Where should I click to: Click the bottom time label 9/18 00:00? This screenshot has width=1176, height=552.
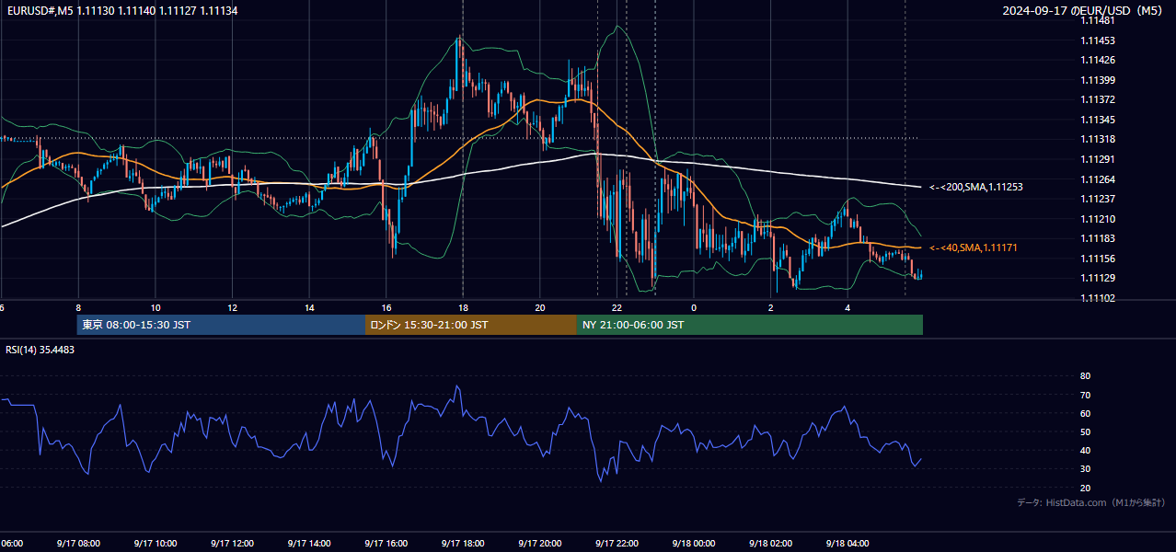(694, 544)
